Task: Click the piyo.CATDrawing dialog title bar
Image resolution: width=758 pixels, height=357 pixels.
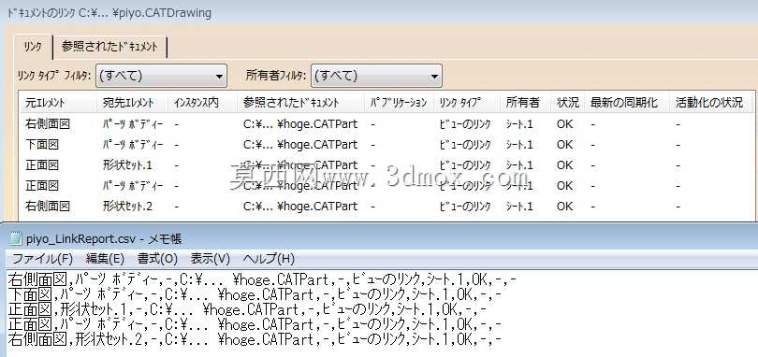Action: pyautogui.click(x=379, y=12)
